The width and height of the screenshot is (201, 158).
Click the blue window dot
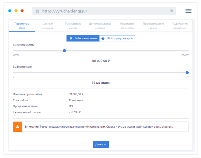click(x=10, y=11)
